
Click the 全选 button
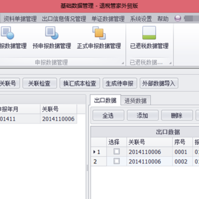108,116
